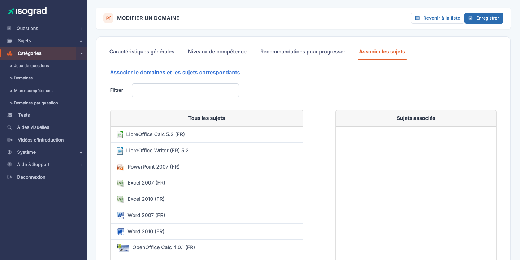The height and width of the screenshot is (260, 520).
Task: Click the Tests graduation cap icon
Action: 10,115
